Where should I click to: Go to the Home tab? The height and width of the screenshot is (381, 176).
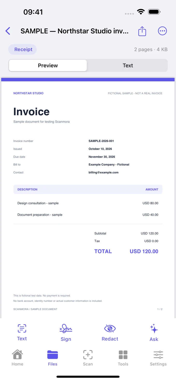pyautogui.click(x=17, y=358)
